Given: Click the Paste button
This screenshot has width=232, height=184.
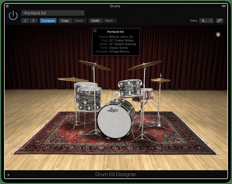Looking at the screenshot, I should pos(79,21).
